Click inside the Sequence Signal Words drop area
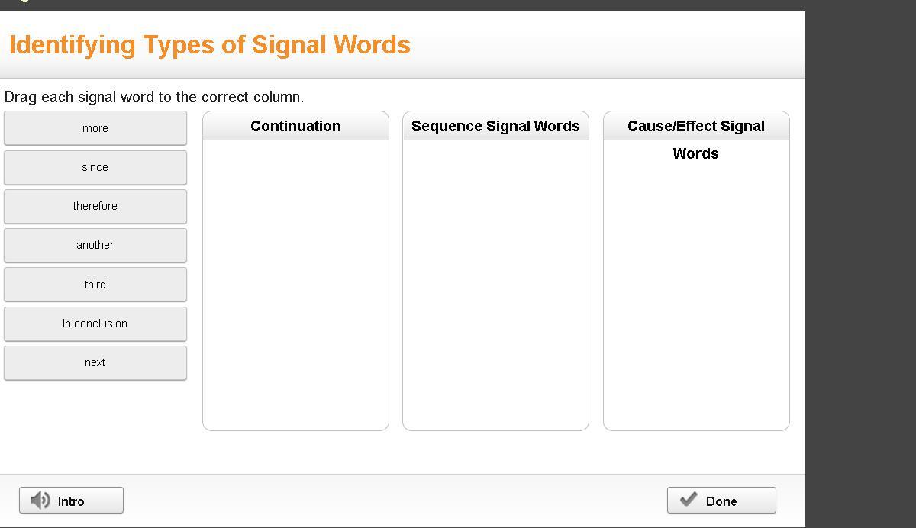The width and height of the screenshot is (916, 528). point(495,285)
